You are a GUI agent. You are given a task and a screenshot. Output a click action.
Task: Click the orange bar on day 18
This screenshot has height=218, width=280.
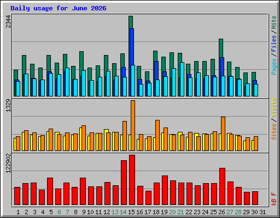coord(157,135)
